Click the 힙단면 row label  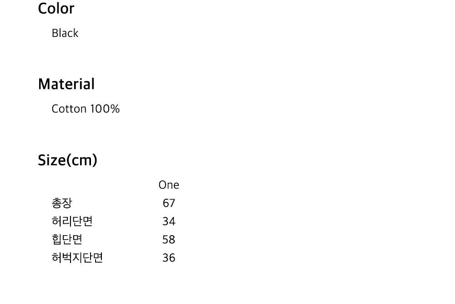[x=67, y=240]
